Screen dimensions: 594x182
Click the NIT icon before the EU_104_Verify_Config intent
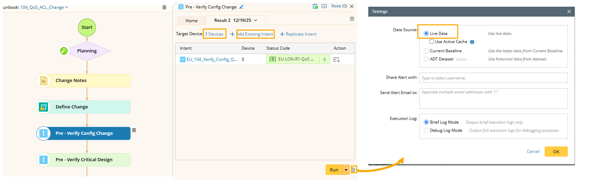[x=183, y=59]
